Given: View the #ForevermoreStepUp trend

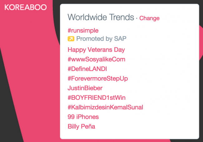Looking at the screenshot, I should tap(98, 79).
